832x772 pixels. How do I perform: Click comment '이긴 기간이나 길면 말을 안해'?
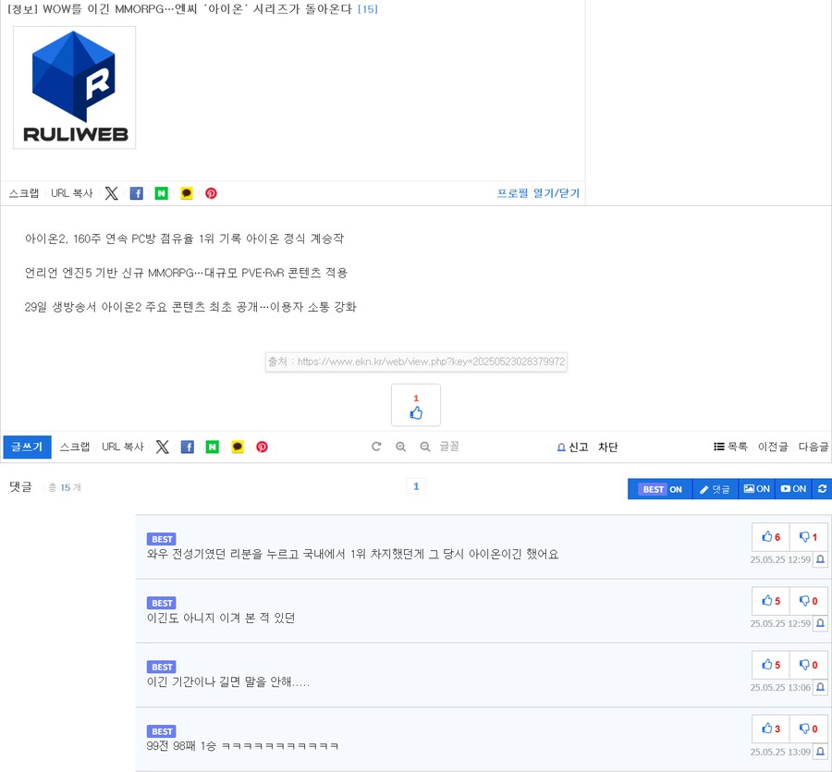(x=228, y=681)
